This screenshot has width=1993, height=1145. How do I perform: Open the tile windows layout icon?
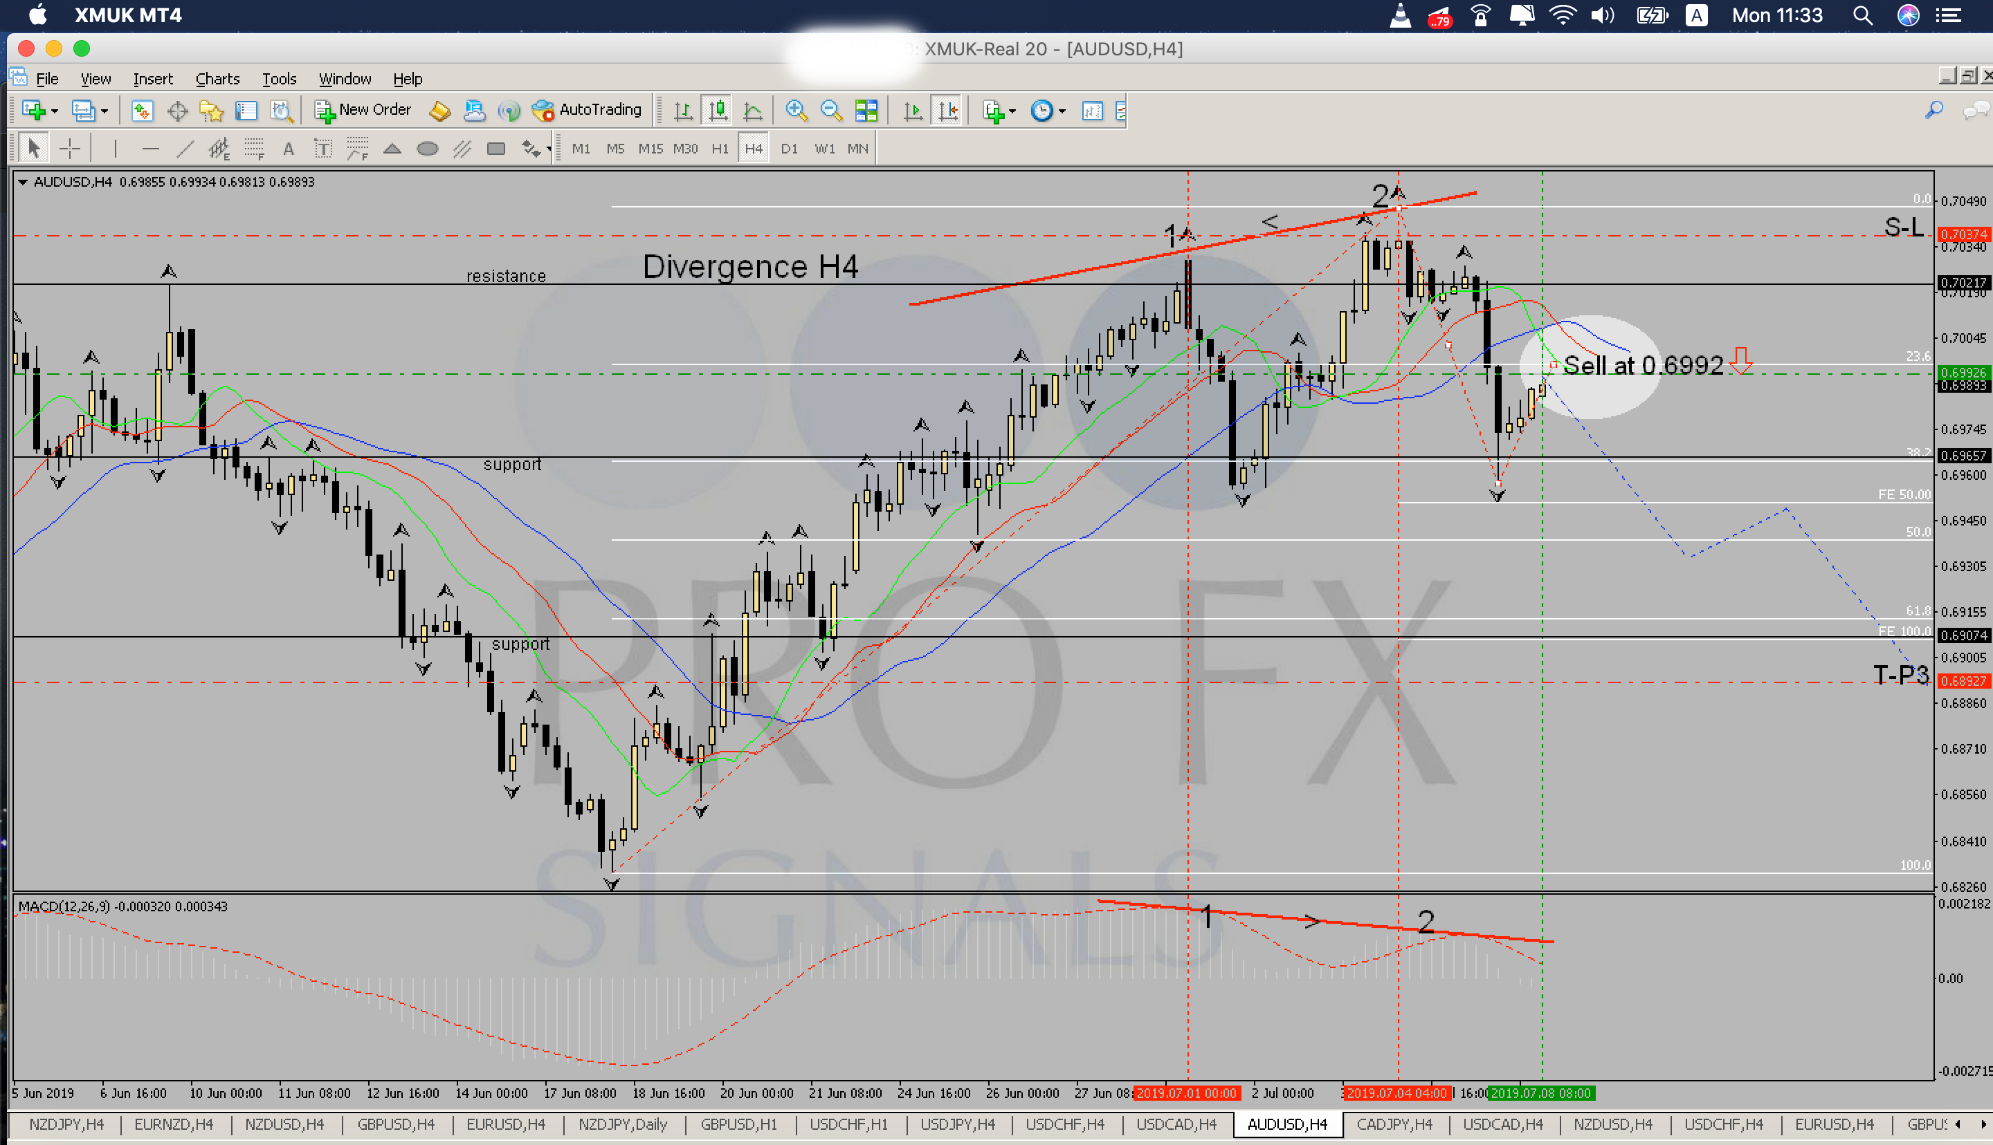click(x=866, y=110)
